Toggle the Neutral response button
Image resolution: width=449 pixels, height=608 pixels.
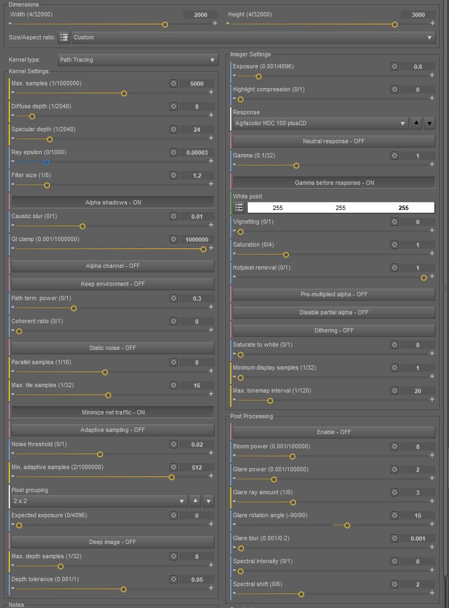[334, 141]
